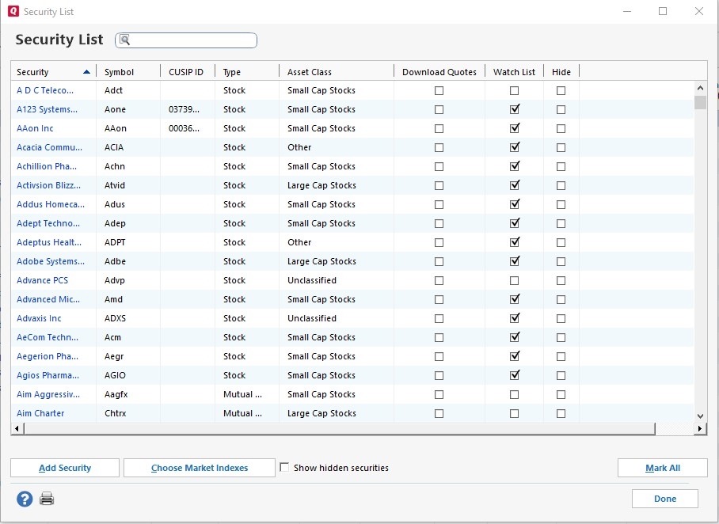The image size is (719, 524).
Task: Click the printer icon
Action: point(47,499)
